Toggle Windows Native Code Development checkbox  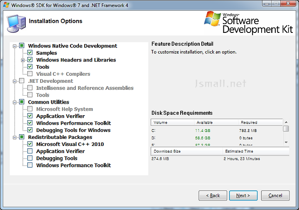point(22,46)
